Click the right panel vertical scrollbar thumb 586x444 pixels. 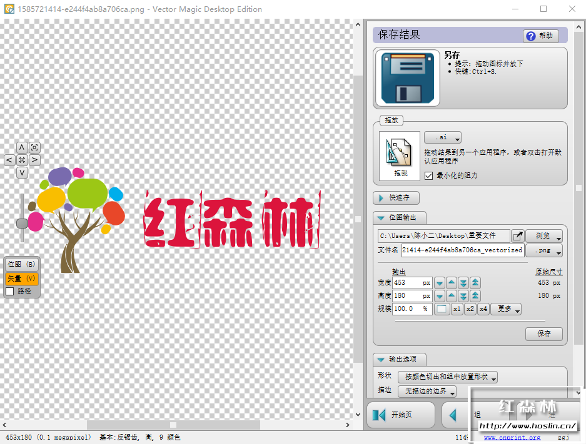click(x=579, y=188)
